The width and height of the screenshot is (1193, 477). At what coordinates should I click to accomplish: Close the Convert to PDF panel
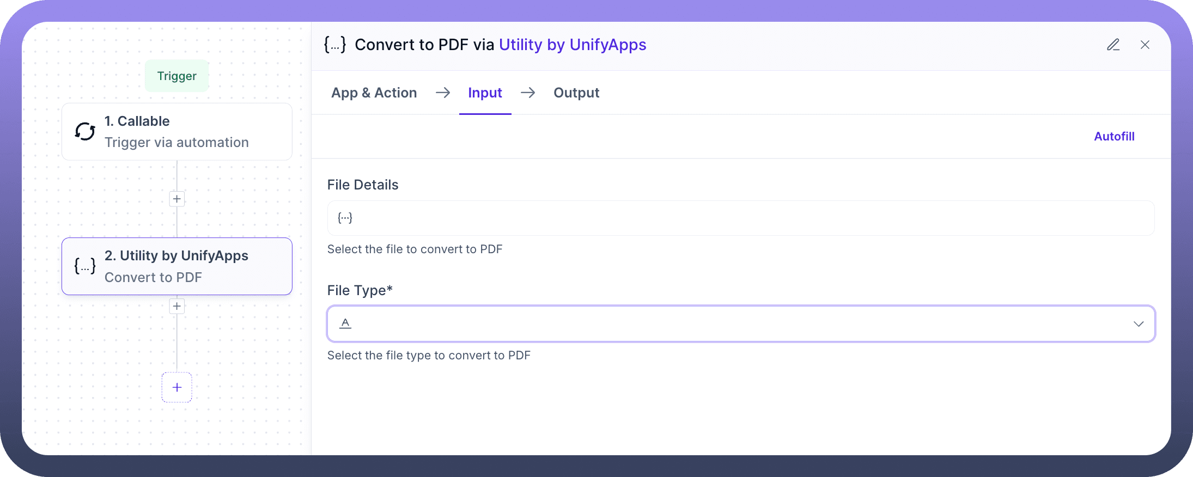coord(1145,45)
